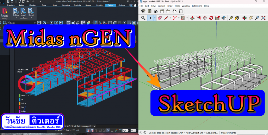Select the Move tool in SketchUp
Screen dimensions: 268x135
tap(205, 18)
